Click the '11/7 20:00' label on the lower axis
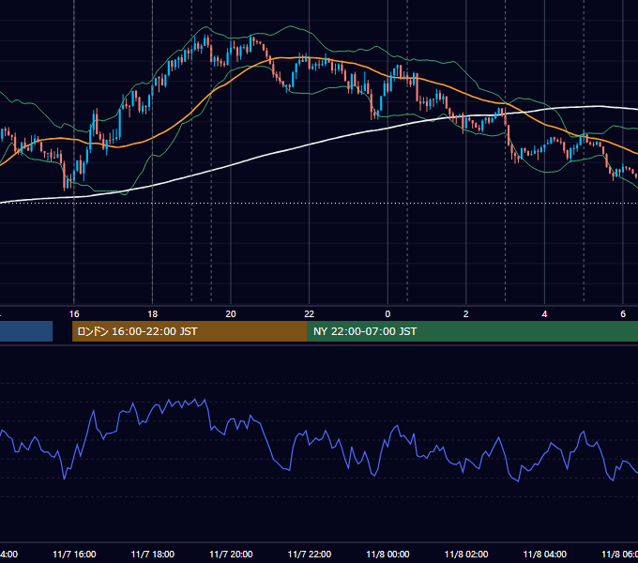 pos(231,554)
